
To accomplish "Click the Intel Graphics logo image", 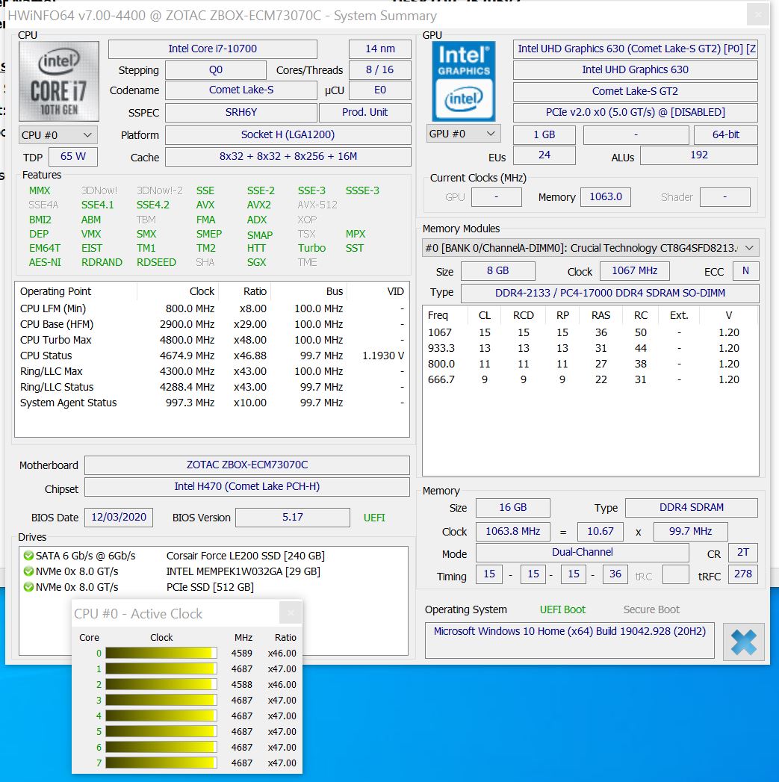I will [x=463, y=81].
